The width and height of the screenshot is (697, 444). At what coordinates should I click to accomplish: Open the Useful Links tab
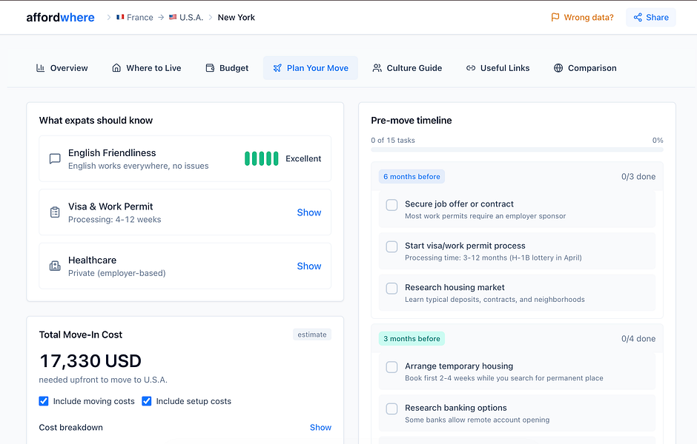tap(498, 68)
